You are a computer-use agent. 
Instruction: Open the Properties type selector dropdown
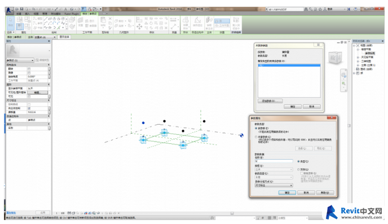click(20, 60)
